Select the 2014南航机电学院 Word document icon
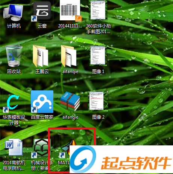The image size is (173, 174). click(14, 147)
